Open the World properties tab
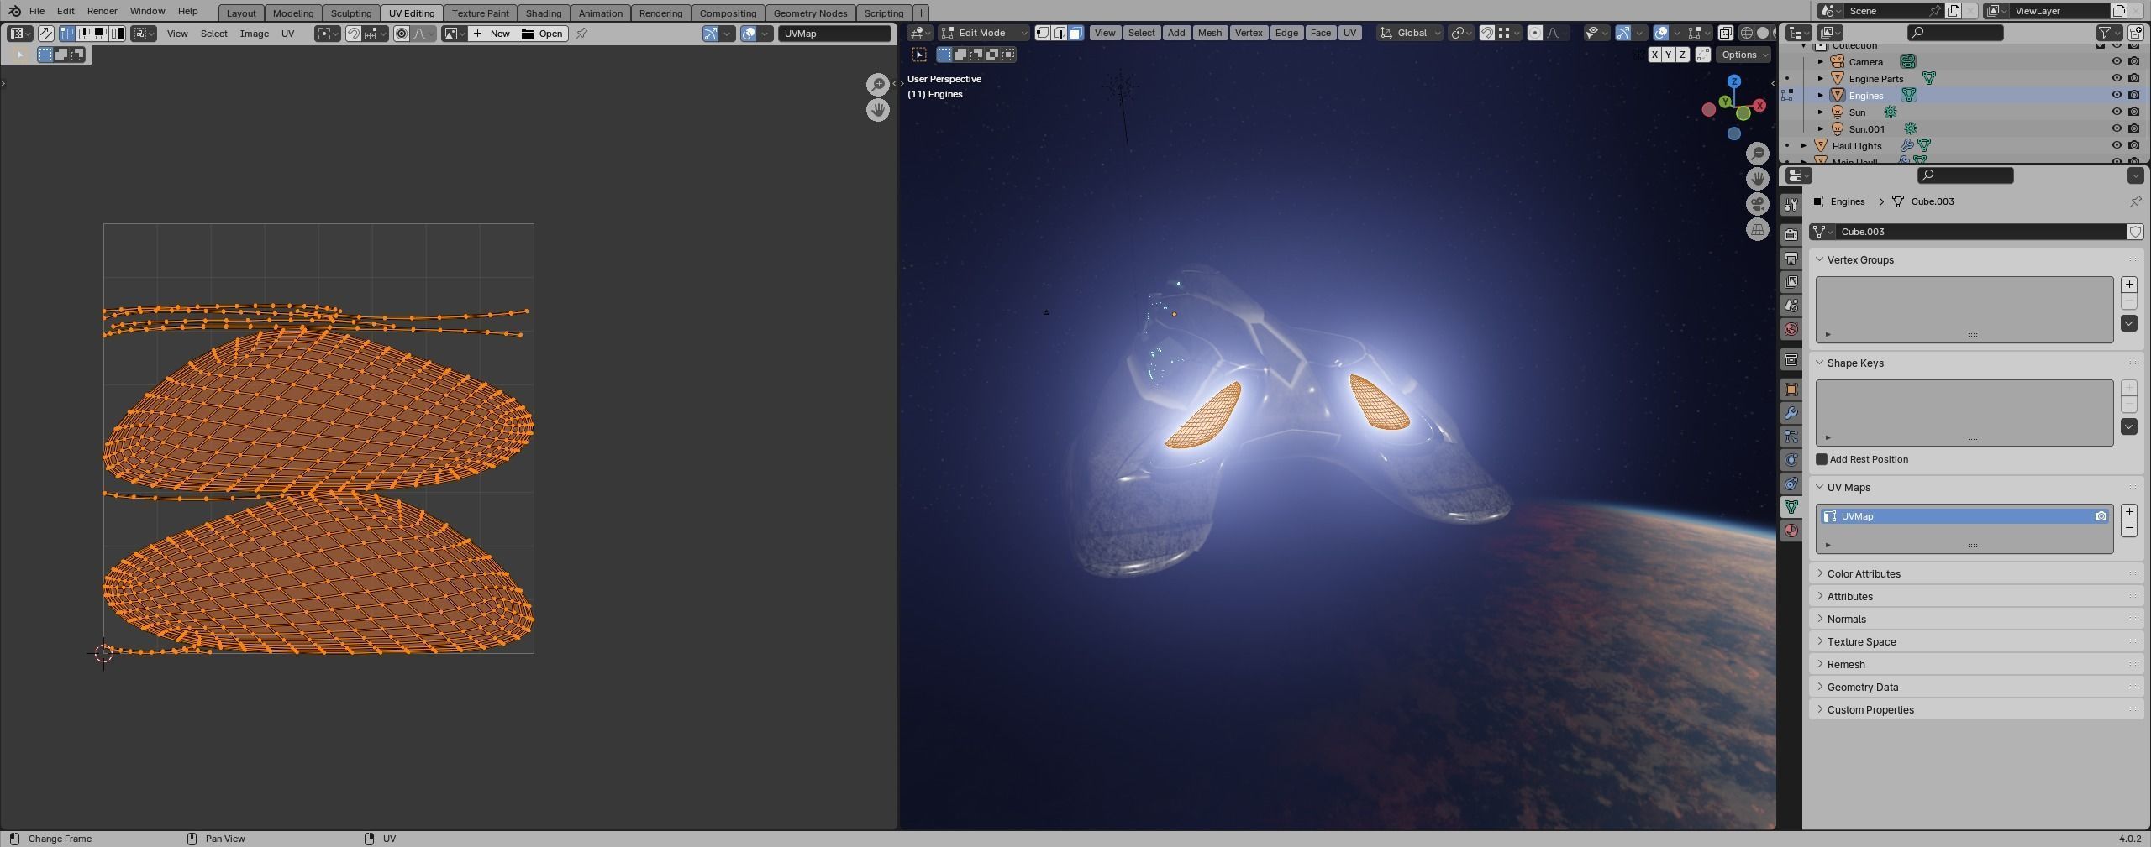Screen dimensions: 2151x847 point(1791,329)
